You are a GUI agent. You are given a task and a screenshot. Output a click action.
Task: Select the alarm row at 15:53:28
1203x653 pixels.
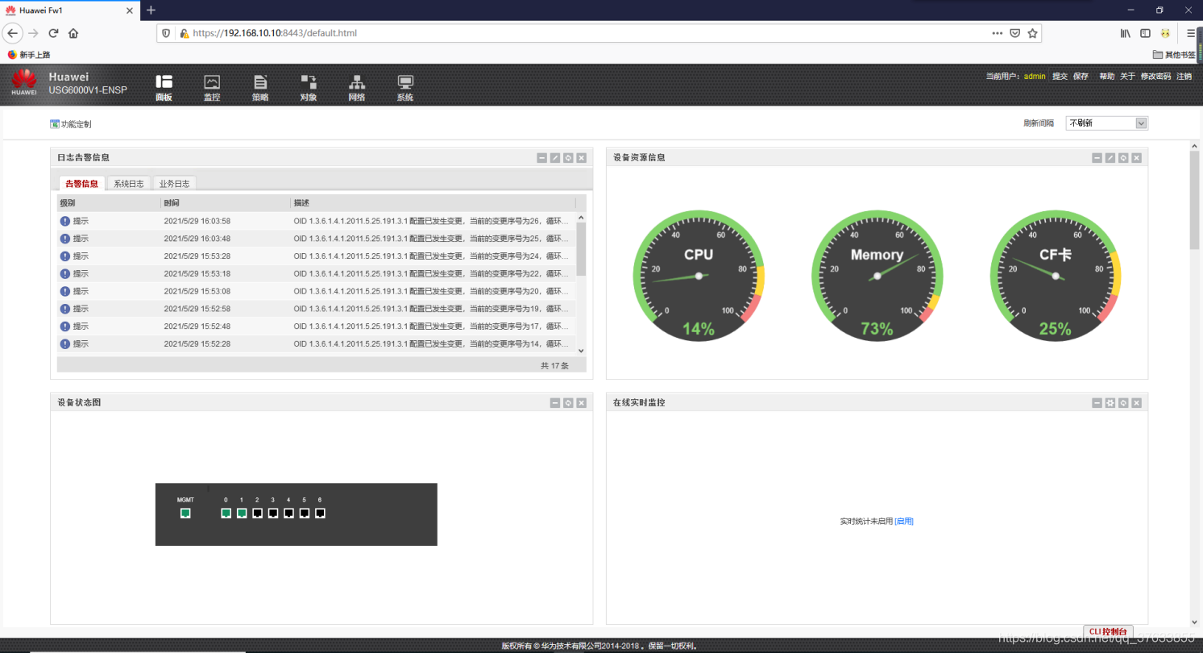pyautogui.click(x=316, y=256)
